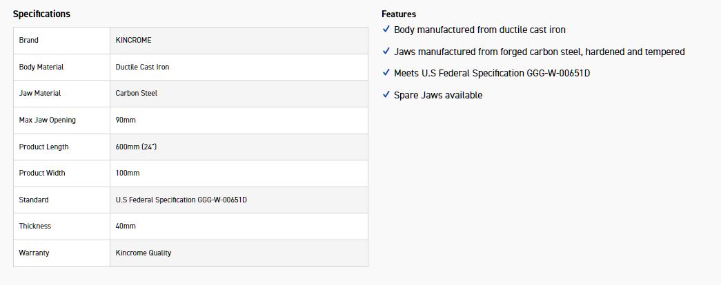Select the Ductile Cast Iron value

pos(143,67)
